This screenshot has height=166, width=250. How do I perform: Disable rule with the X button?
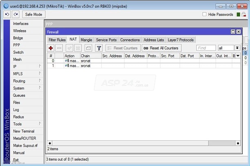78,48
